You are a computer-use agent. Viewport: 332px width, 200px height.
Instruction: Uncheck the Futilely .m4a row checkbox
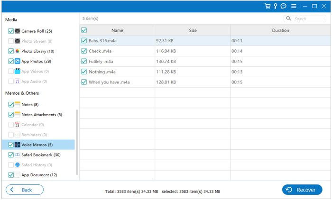tap(84, 61)
